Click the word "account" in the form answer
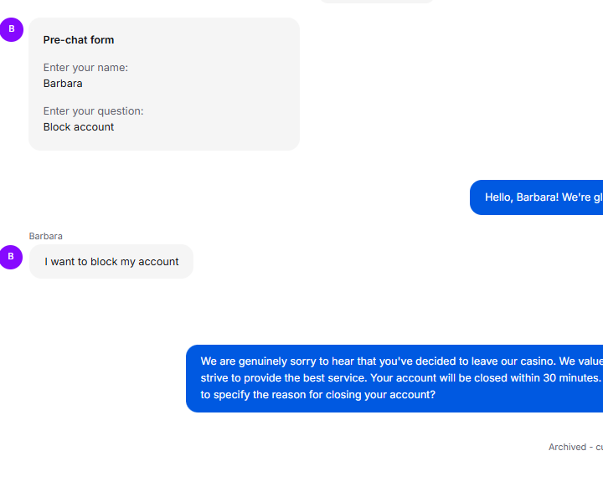 [95, 127]
